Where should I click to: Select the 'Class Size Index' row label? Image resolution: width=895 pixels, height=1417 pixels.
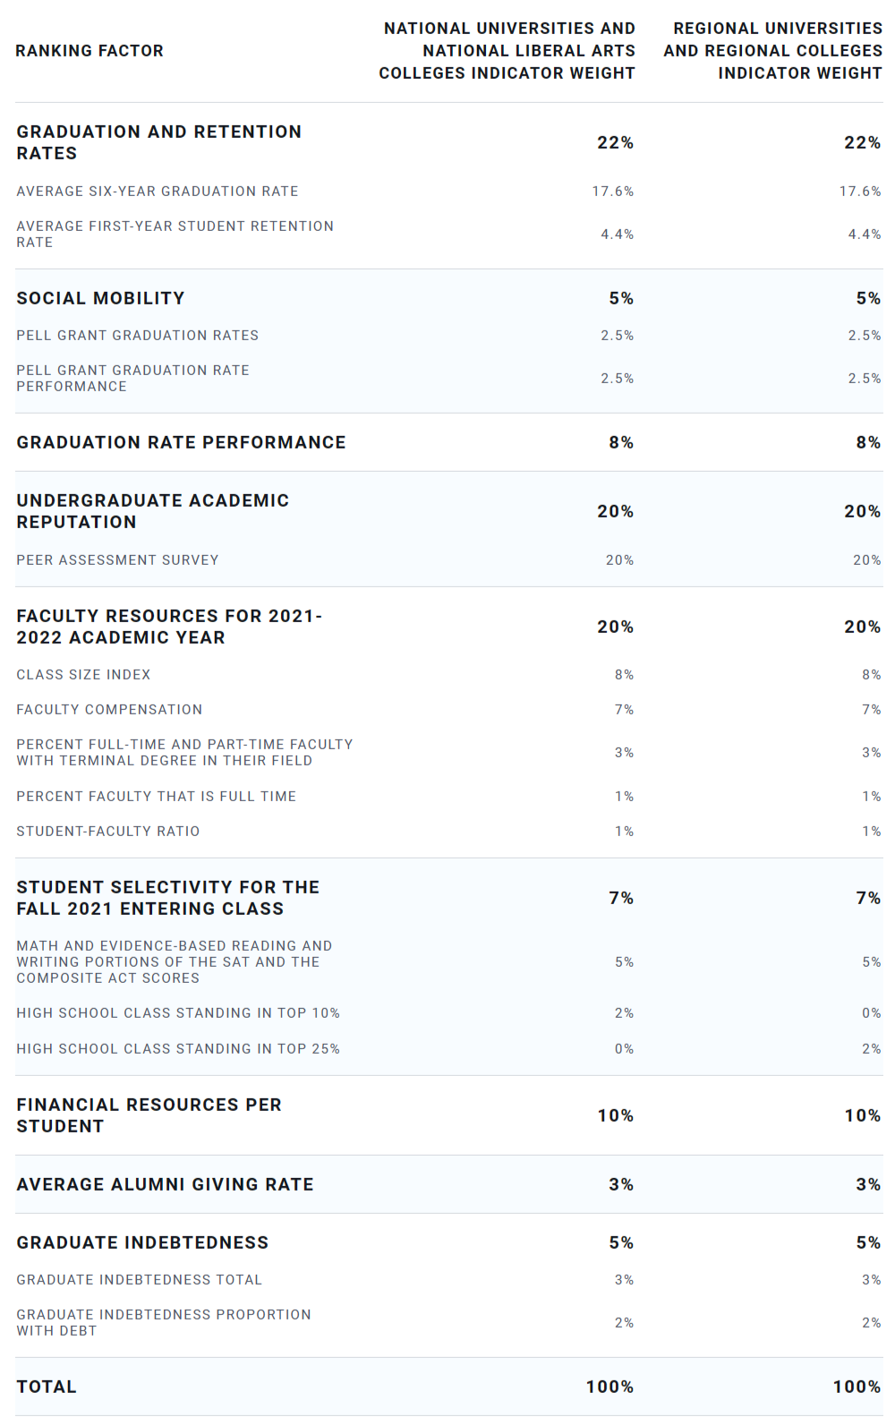[83, 675]
